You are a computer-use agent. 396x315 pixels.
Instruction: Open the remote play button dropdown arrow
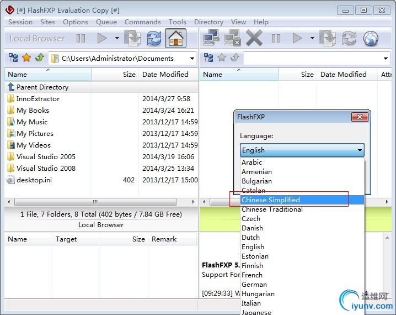pyautogui.click(x=312, y=39)
